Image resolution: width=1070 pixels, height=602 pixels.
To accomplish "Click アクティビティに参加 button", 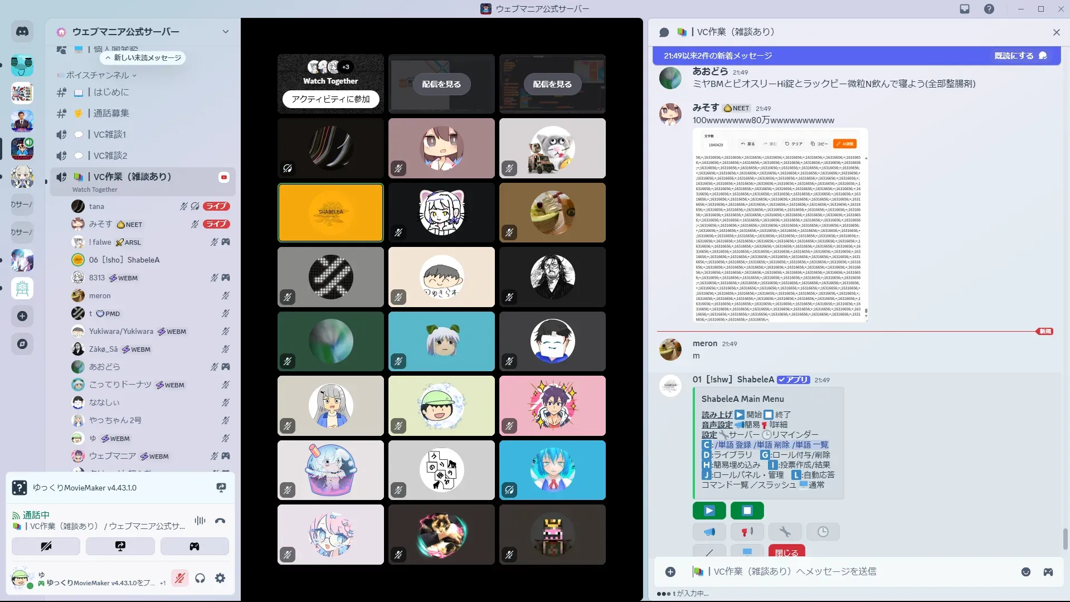I will pyautogui.click(x=330, y=99).
